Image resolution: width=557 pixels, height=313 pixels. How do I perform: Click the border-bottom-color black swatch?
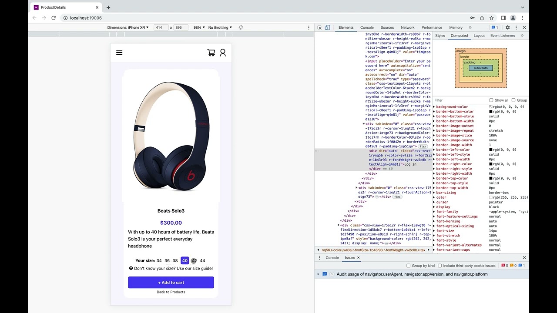(x=491, y=112)
